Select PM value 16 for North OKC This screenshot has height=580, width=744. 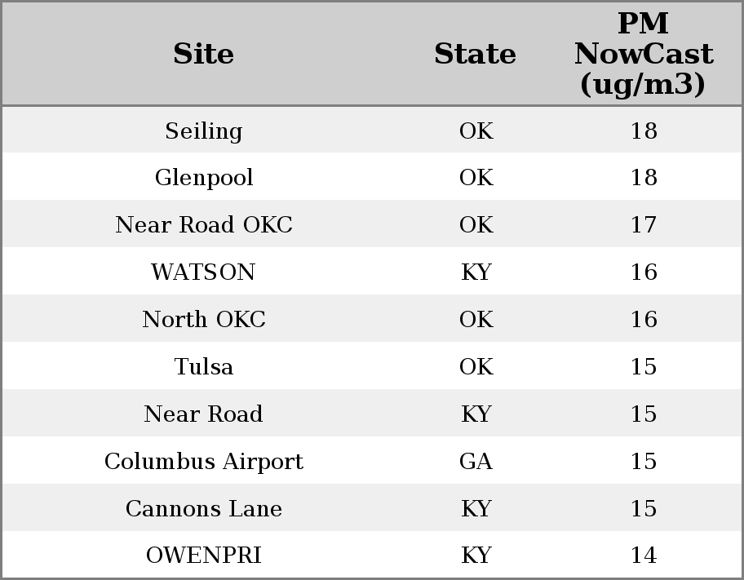(x=643, y=320)
